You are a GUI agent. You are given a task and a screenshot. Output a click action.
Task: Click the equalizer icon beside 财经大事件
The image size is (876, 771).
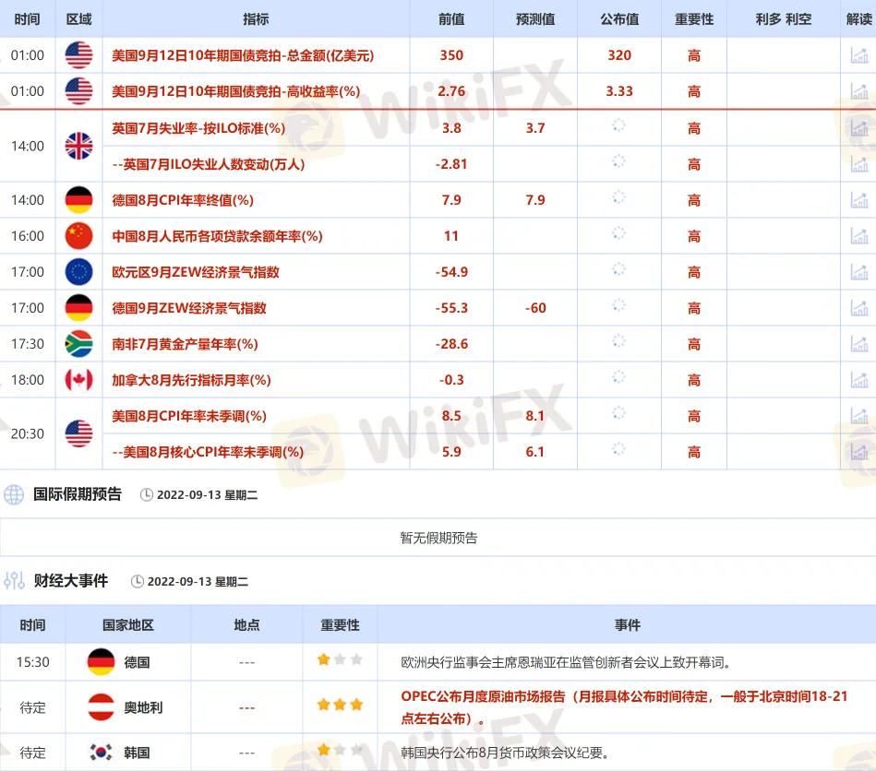(13, 581)
